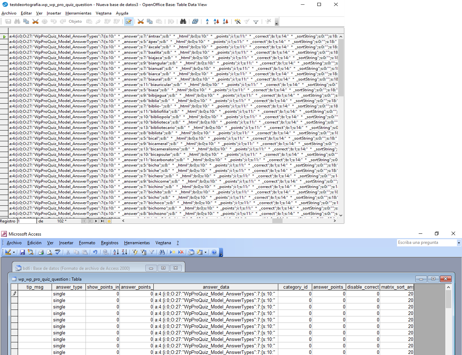Click the Print Preview icon in Access

pyautogui.click(x=49, y=252)
